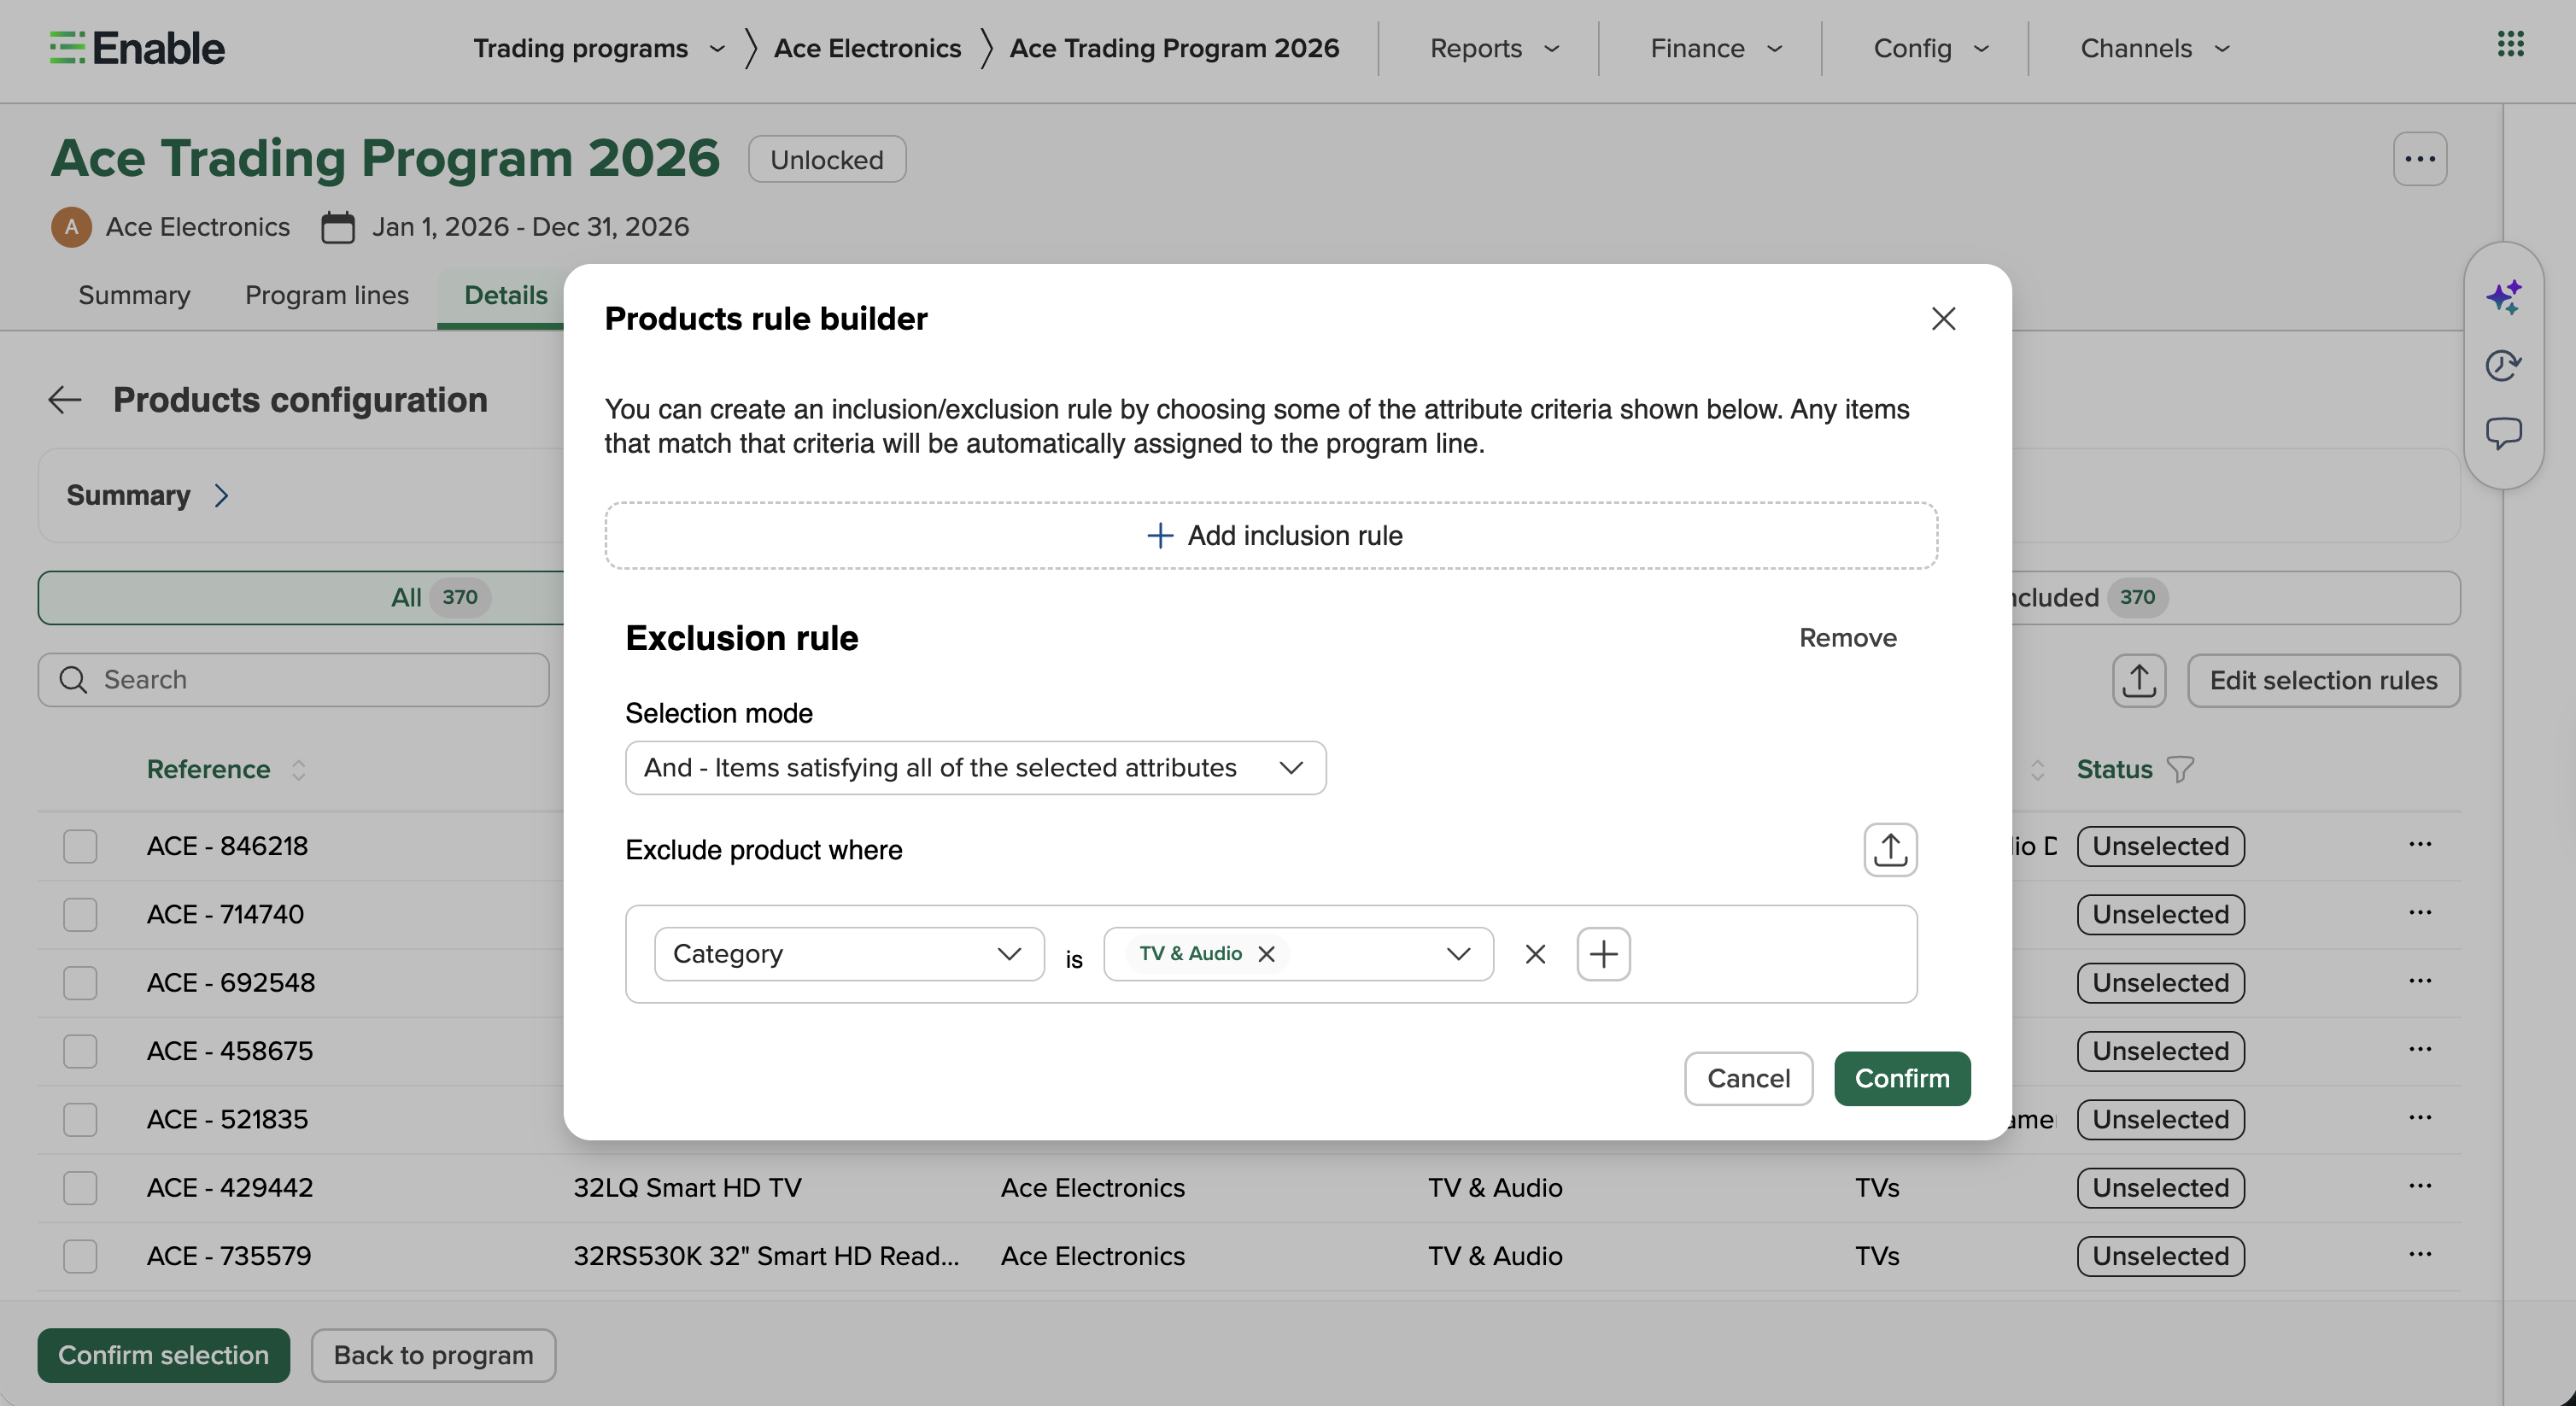Delete the Category condition row
This screenshot has height=1406, width=2576.
1535,954
